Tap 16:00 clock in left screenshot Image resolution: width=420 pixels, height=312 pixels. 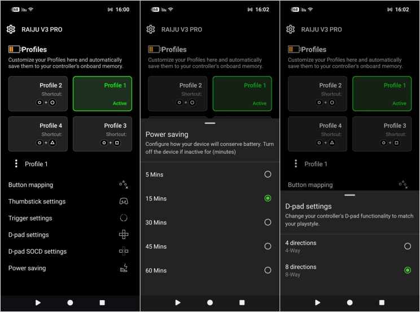[x=123, y=10]
